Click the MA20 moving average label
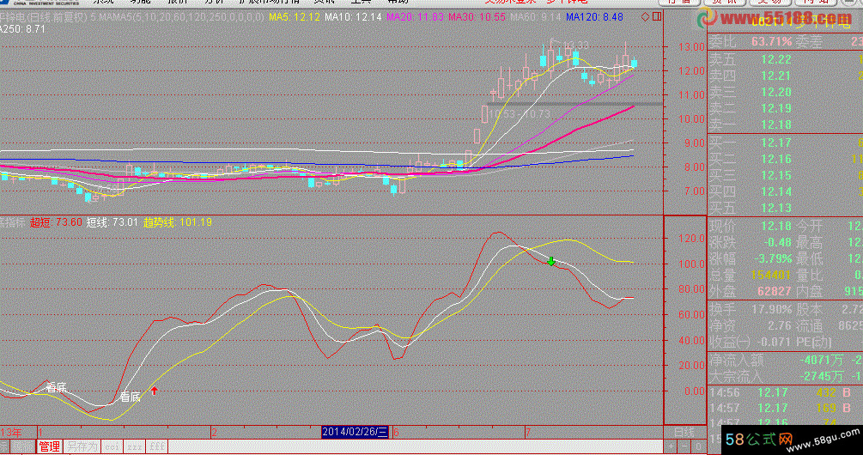Screen dimensions: 863x455 (416, 17)
